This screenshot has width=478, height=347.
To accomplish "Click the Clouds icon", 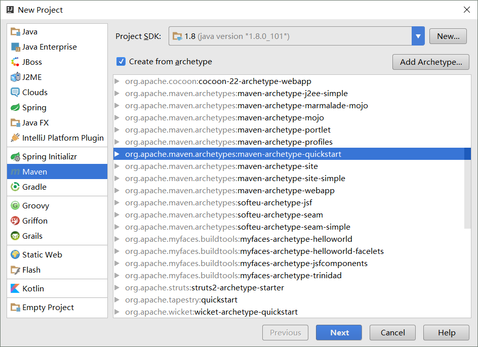I will pyautogui.click(x=15, y=92).
